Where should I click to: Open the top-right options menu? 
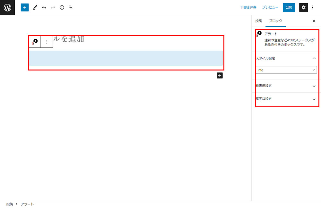click(x=313, y=7)
